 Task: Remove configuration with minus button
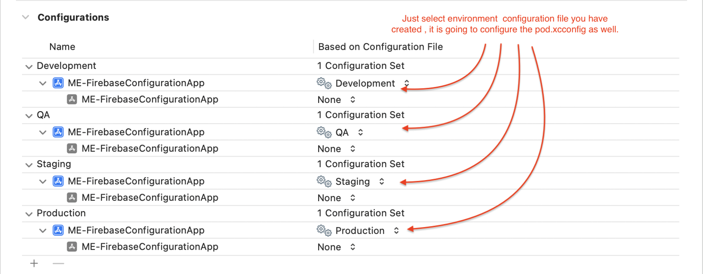[58, 263]
